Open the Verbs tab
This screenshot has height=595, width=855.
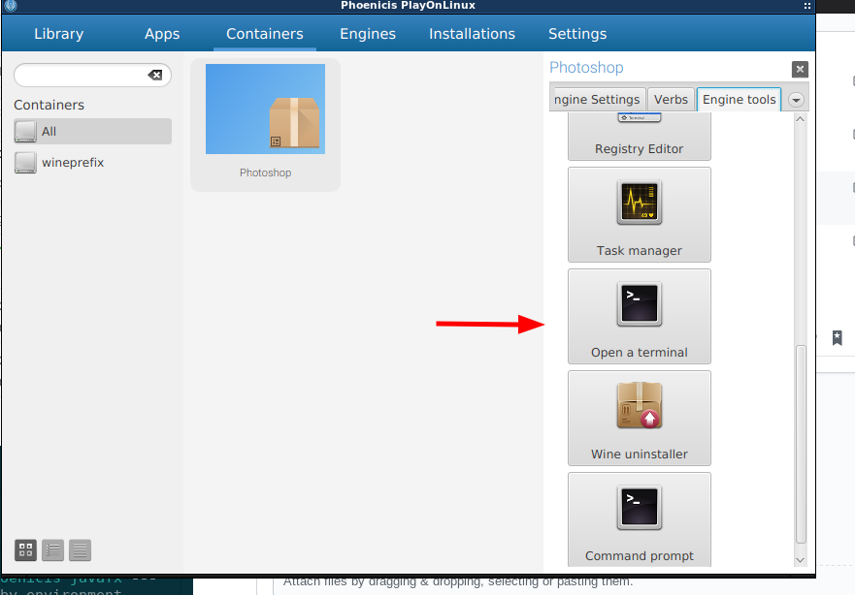tap(671, 100)
